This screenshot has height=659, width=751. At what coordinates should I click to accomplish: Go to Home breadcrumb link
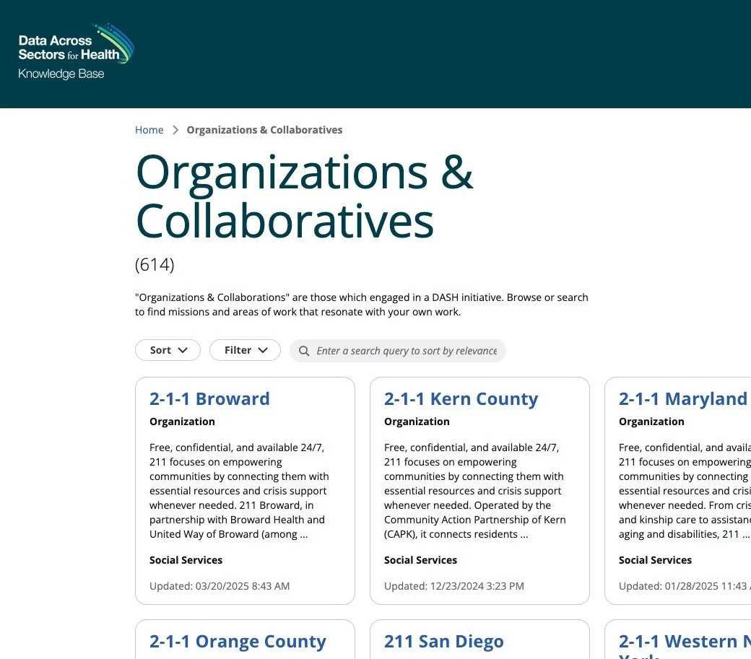[149, 130]
